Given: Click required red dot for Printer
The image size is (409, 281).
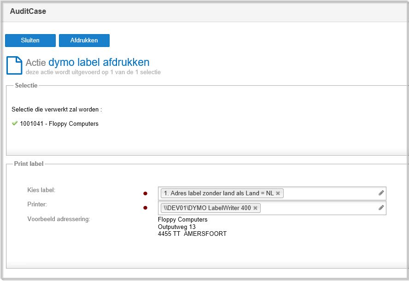Looking at the screenshot, I should point(146,208).
